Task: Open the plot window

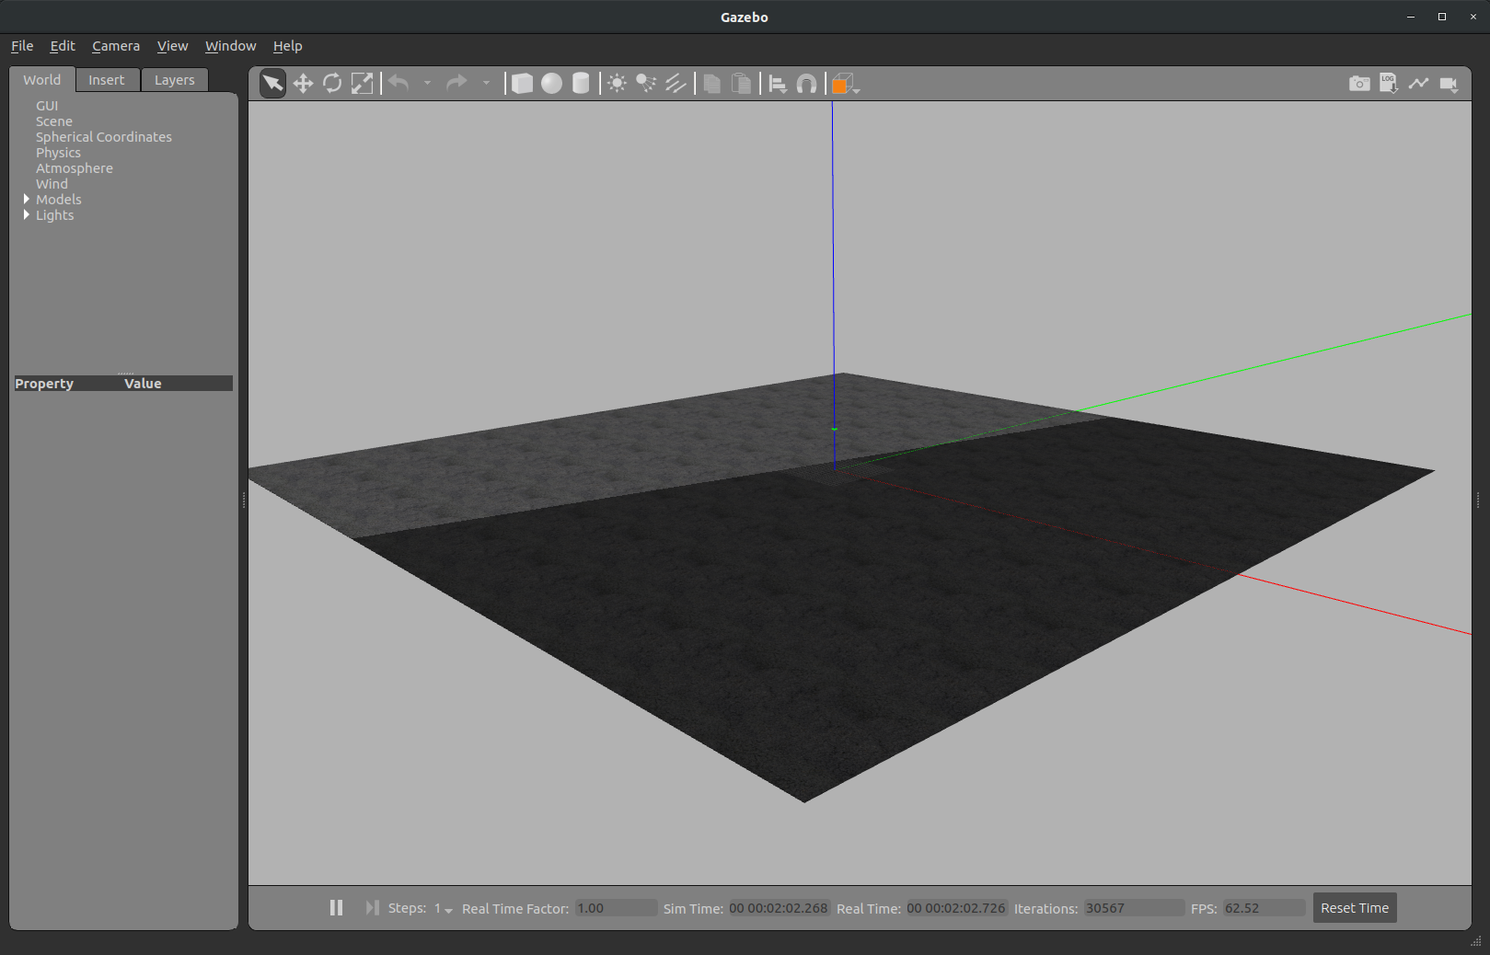Action: tap(1418, 84)
